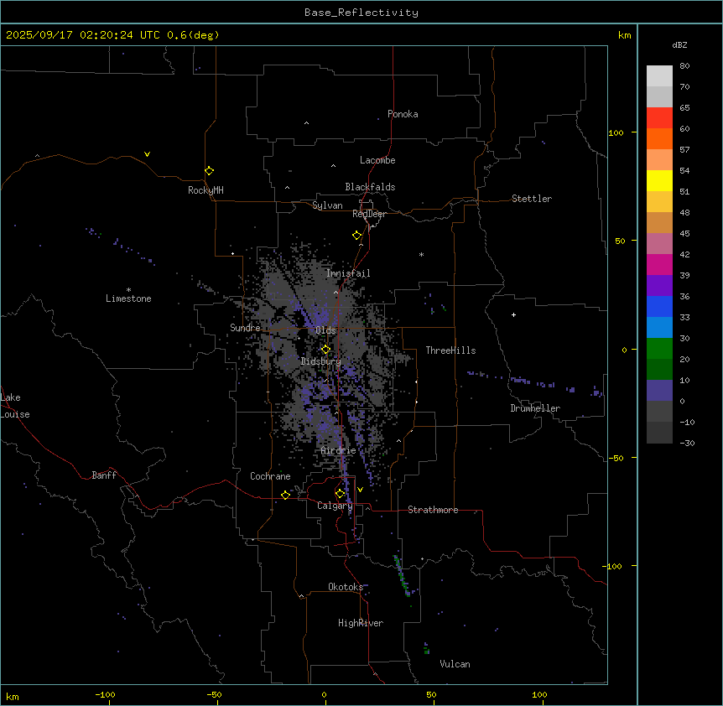The image size is (723, 706).
Task: Click the Base_Reflectivity title text
Action: click(x=361, y=13)
